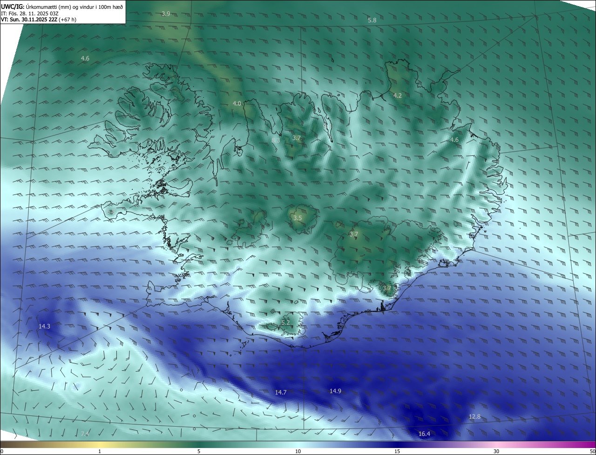This screenshot has height=455, width=596.
Task: Click the 15 tick label on the colour scale
Action: pyautogui.click(x=397, y=451)
